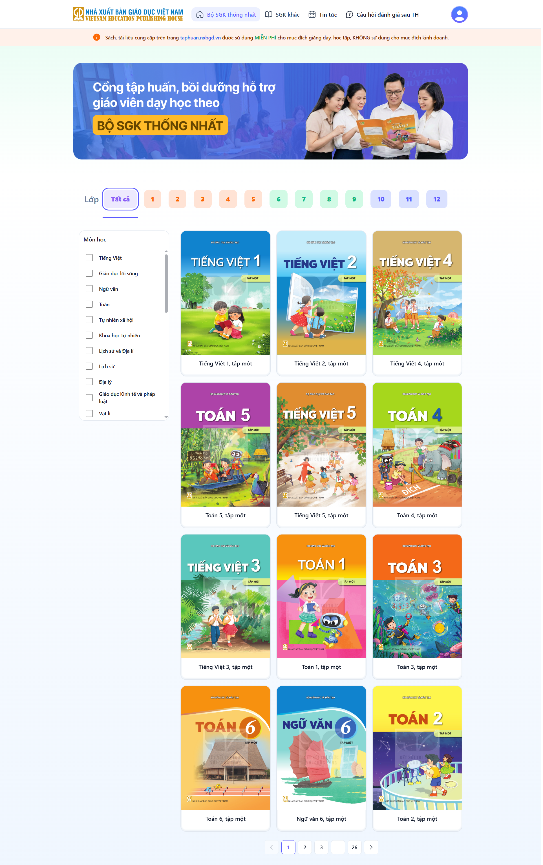The image size is (543, 865).
Task: Click the calendar icon beside Tin tức
Action: tap(312, 14)
